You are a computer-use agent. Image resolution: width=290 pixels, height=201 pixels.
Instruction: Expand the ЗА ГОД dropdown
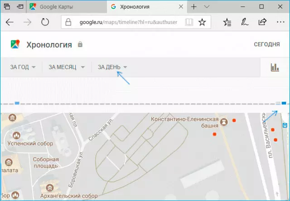(x=22, y=67)
